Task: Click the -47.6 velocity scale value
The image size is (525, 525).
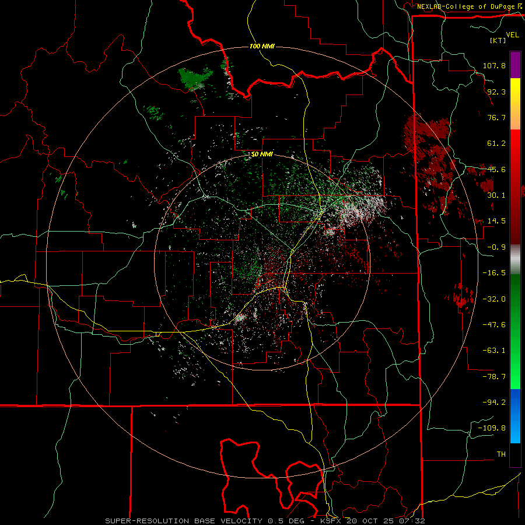Action: click(494, 325)
